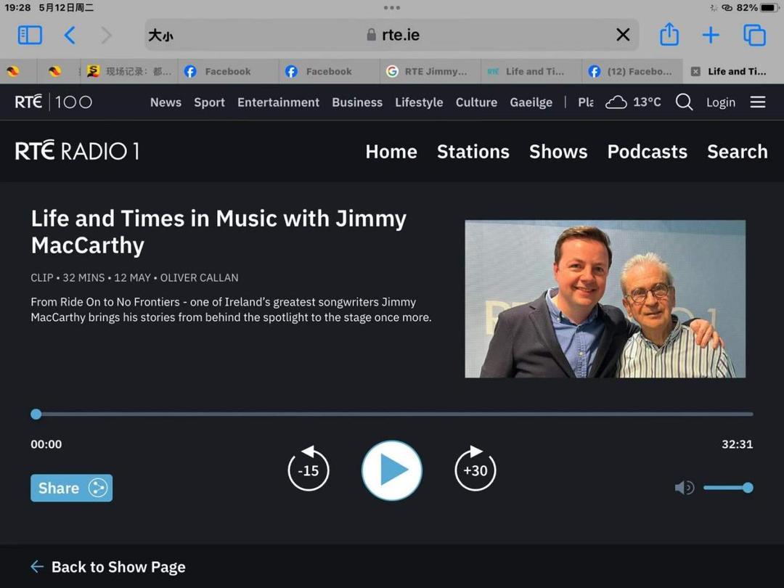The width and height of the screenshot is (784, 588).
Task: Open the three-dot multitasking menu
Action: click(392, 7)
